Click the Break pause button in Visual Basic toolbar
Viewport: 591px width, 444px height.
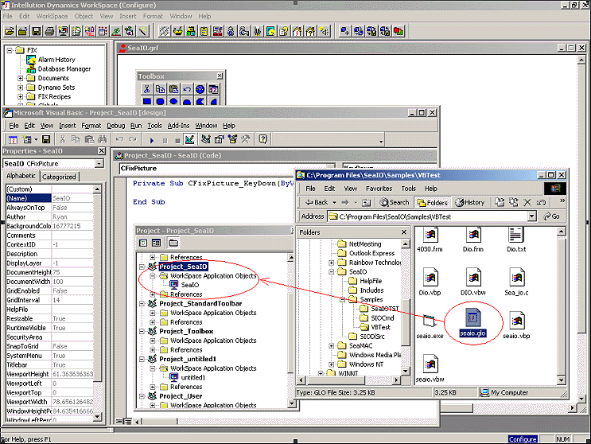click(x=165, y=140)
